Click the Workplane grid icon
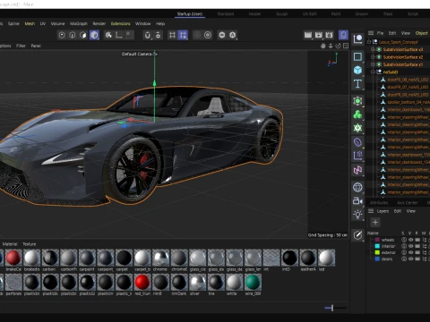Image resolution: width=430 pixels, height=322 pixels. point(172,35)
